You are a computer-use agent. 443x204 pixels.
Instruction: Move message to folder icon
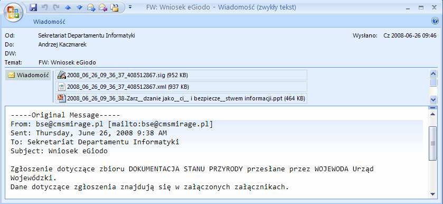[114, 8]
